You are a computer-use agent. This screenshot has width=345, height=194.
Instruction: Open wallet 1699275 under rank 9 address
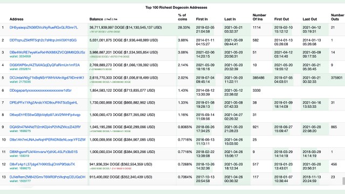click(x=20, y=131)
